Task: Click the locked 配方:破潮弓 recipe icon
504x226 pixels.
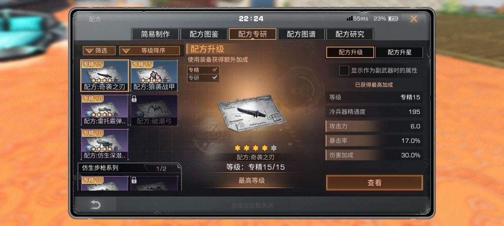Action: [x=154, y=110]
